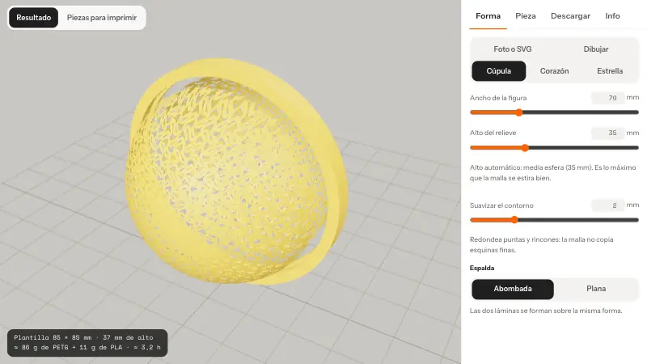Edit the Ancho de la figura value field
This screenshot has width=647, height=364.
coord(608,98)
